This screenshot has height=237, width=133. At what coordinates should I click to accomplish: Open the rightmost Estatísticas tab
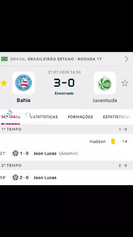coord(117,117)
